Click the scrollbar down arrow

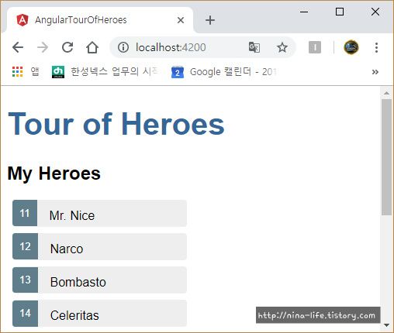[x=386, y=325]
